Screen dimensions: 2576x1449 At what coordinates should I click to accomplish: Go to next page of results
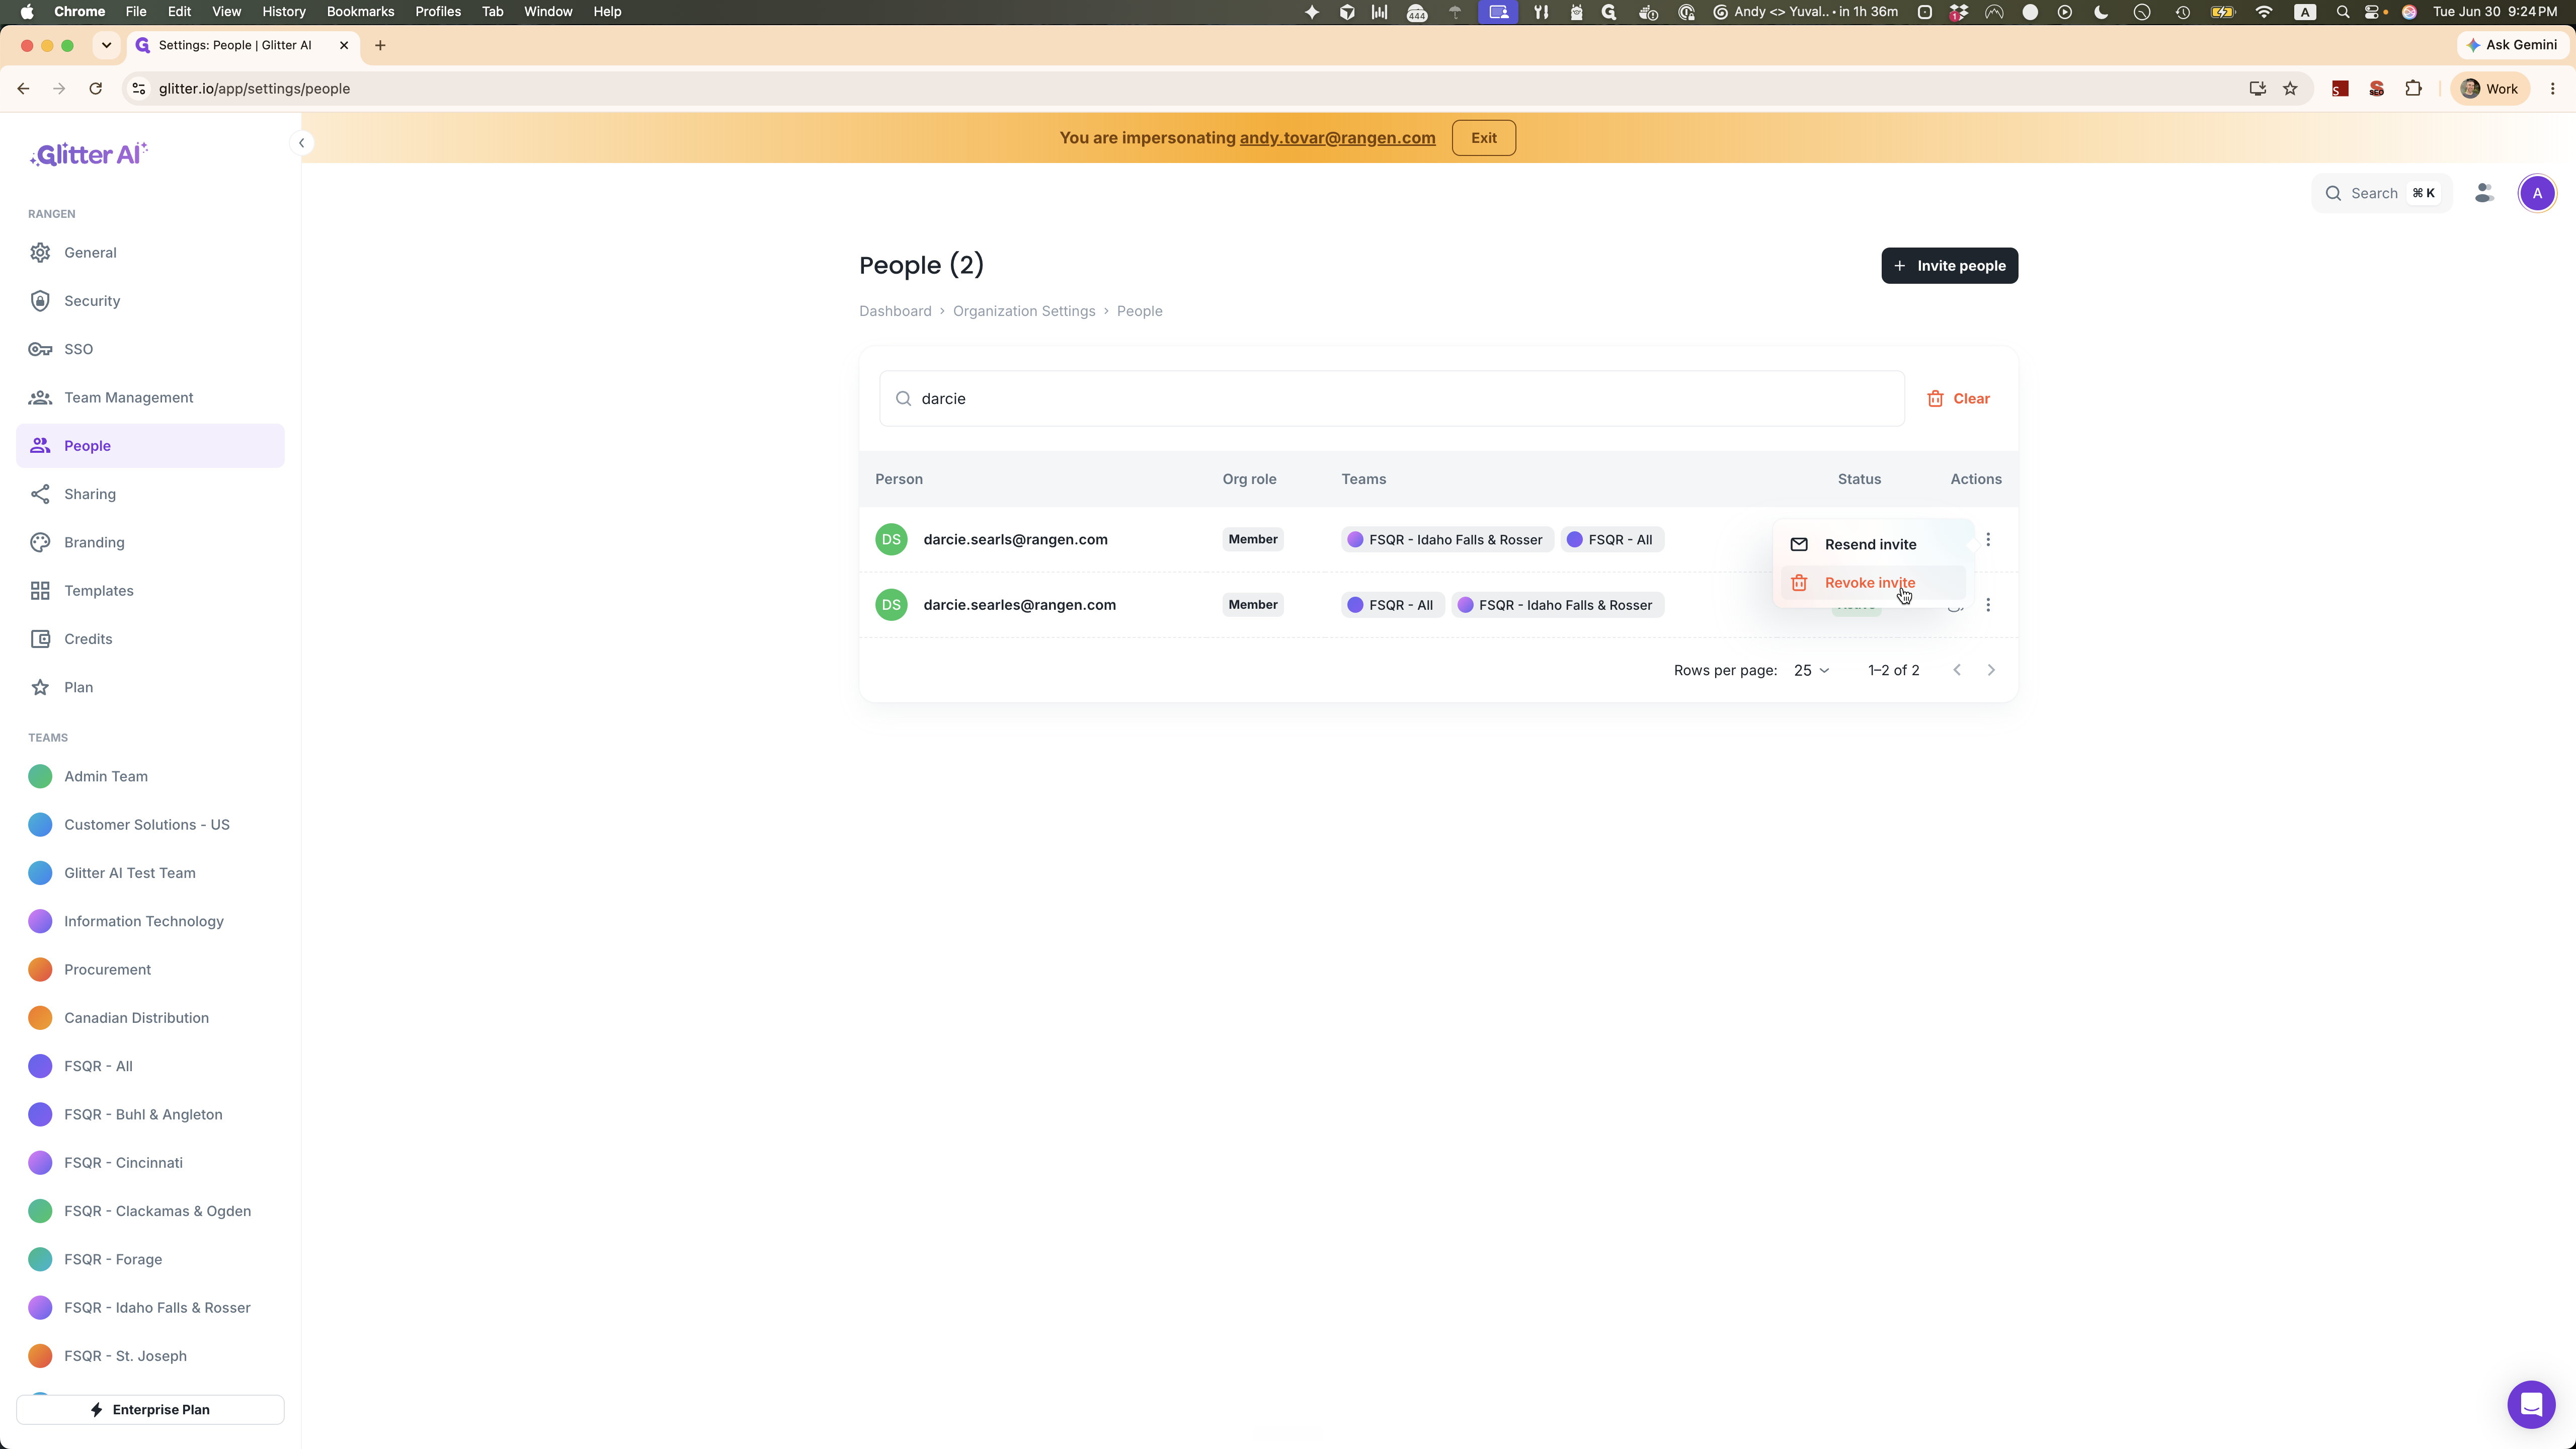coord(1991,670)
